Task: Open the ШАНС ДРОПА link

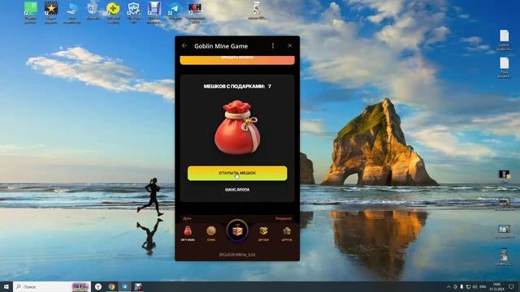Action: click(237, 190)
